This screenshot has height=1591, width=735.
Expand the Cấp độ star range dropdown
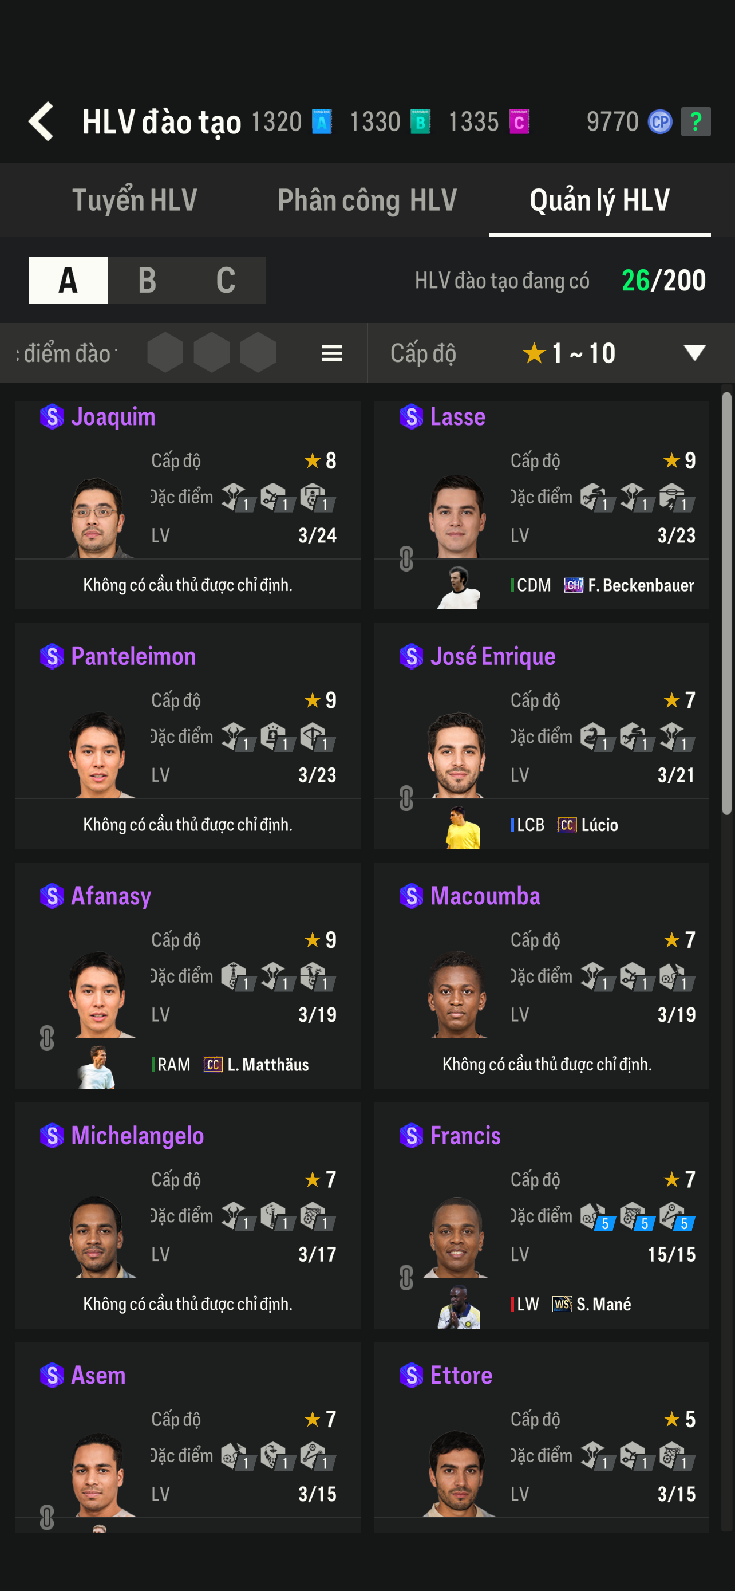pyautogui.click(x=694, y=353)
